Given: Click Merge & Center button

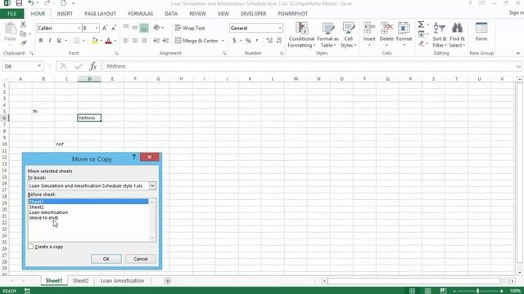Looking at the screenshot, I should click(196, 41).
